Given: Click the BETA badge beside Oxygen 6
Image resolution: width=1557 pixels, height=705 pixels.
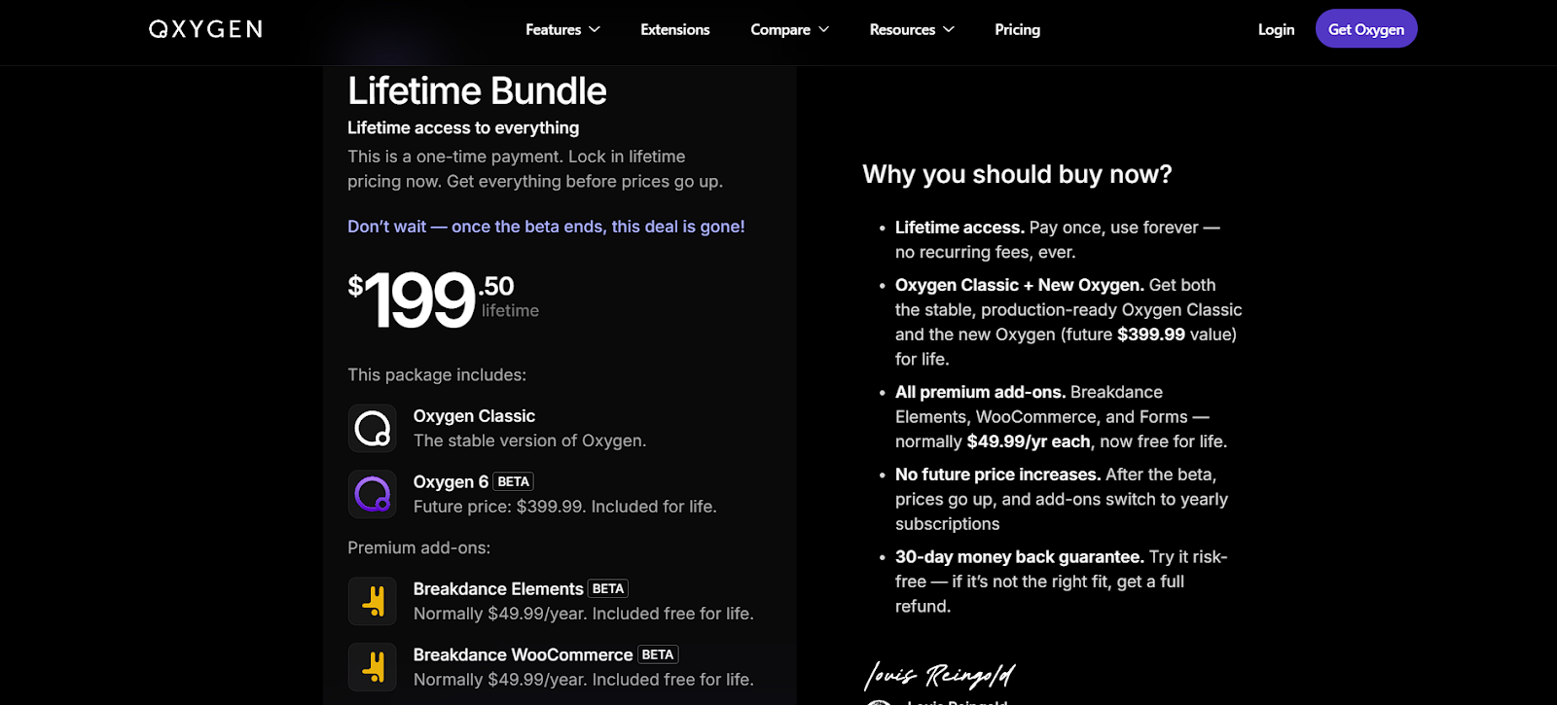Looking at the screenshot, I should point(513,481).
